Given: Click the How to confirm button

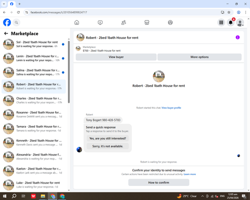Looking at the screenshot, I should coord(158,182).
